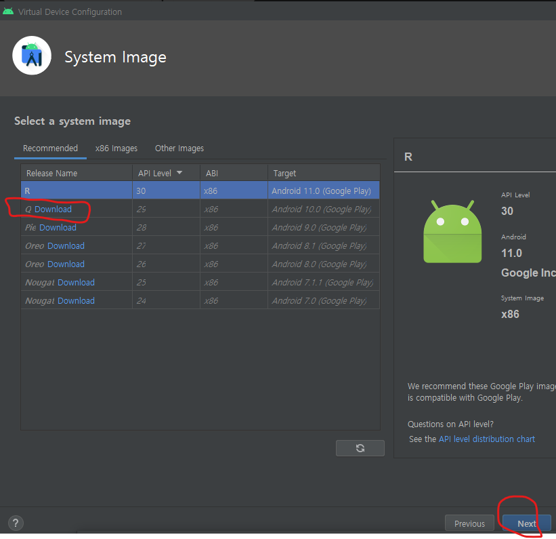Click the 'Select a system image' heading

(x=72, y=121)
